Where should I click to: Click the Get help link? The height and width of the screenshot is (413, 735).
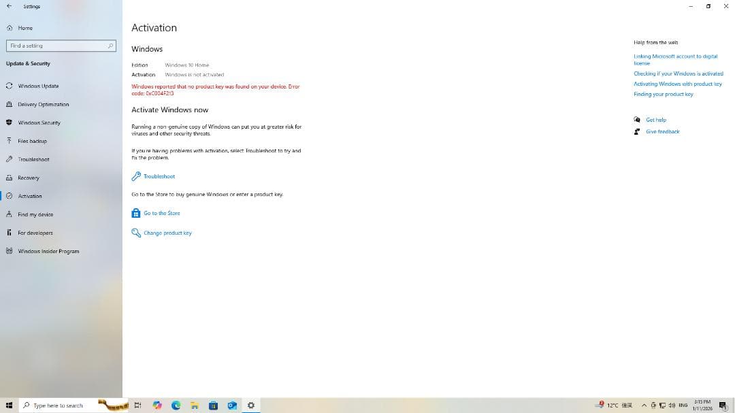click(x=655, y=120)
